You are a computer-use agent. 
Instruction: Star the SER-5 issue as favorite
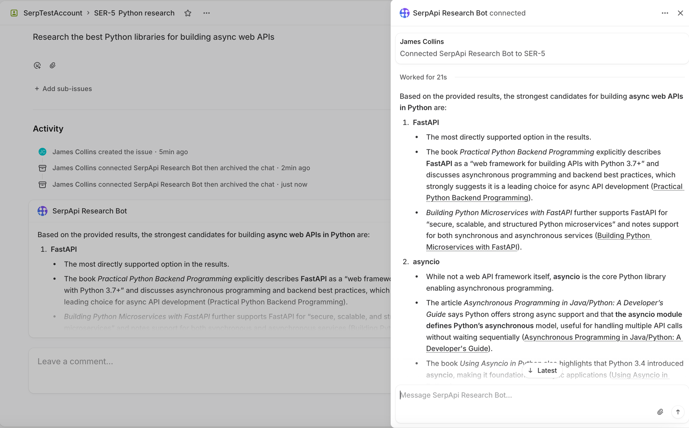point(188,13)
